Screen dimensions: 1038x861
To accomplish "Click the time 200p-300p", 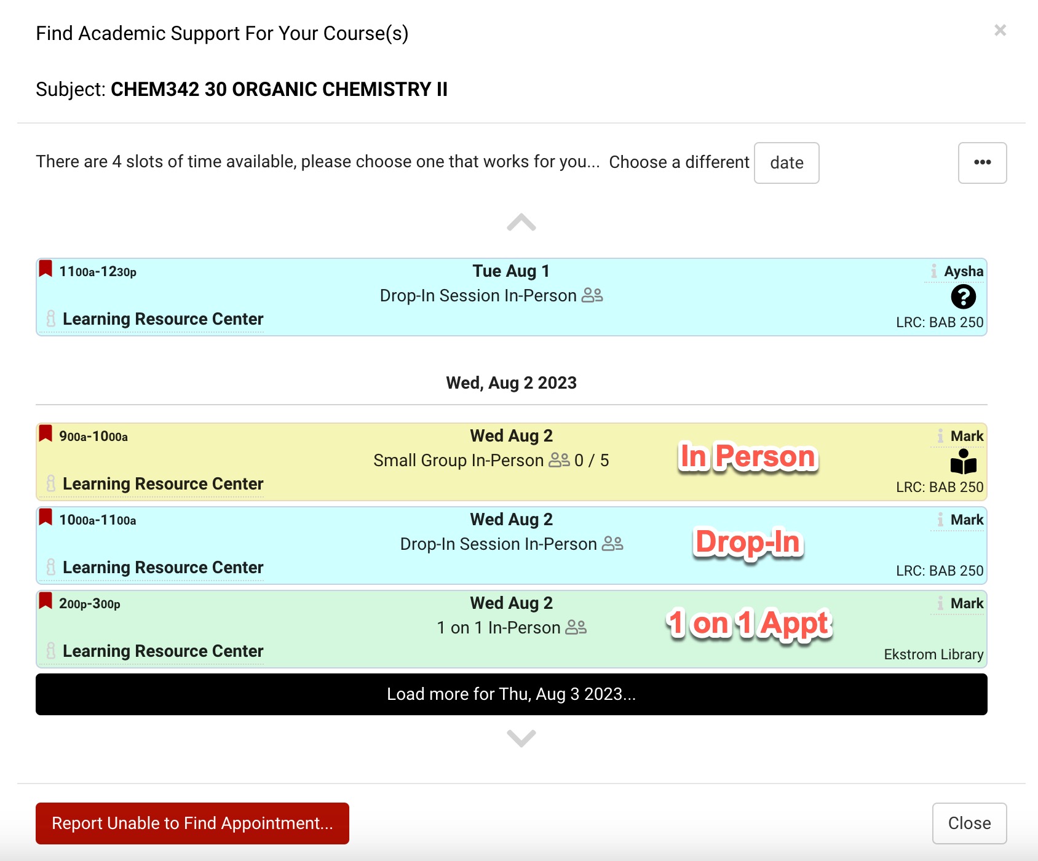I will pyautogui.click(x=90, y=604).
